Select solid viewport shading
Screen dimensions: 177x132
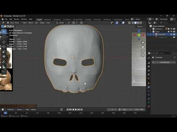pyautogui.click(x=135, y=23)
